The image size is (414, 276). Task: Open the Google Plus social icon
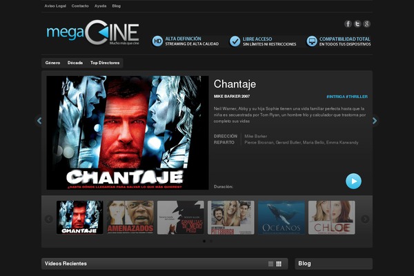pyautogui.click(x=366, y=23)
